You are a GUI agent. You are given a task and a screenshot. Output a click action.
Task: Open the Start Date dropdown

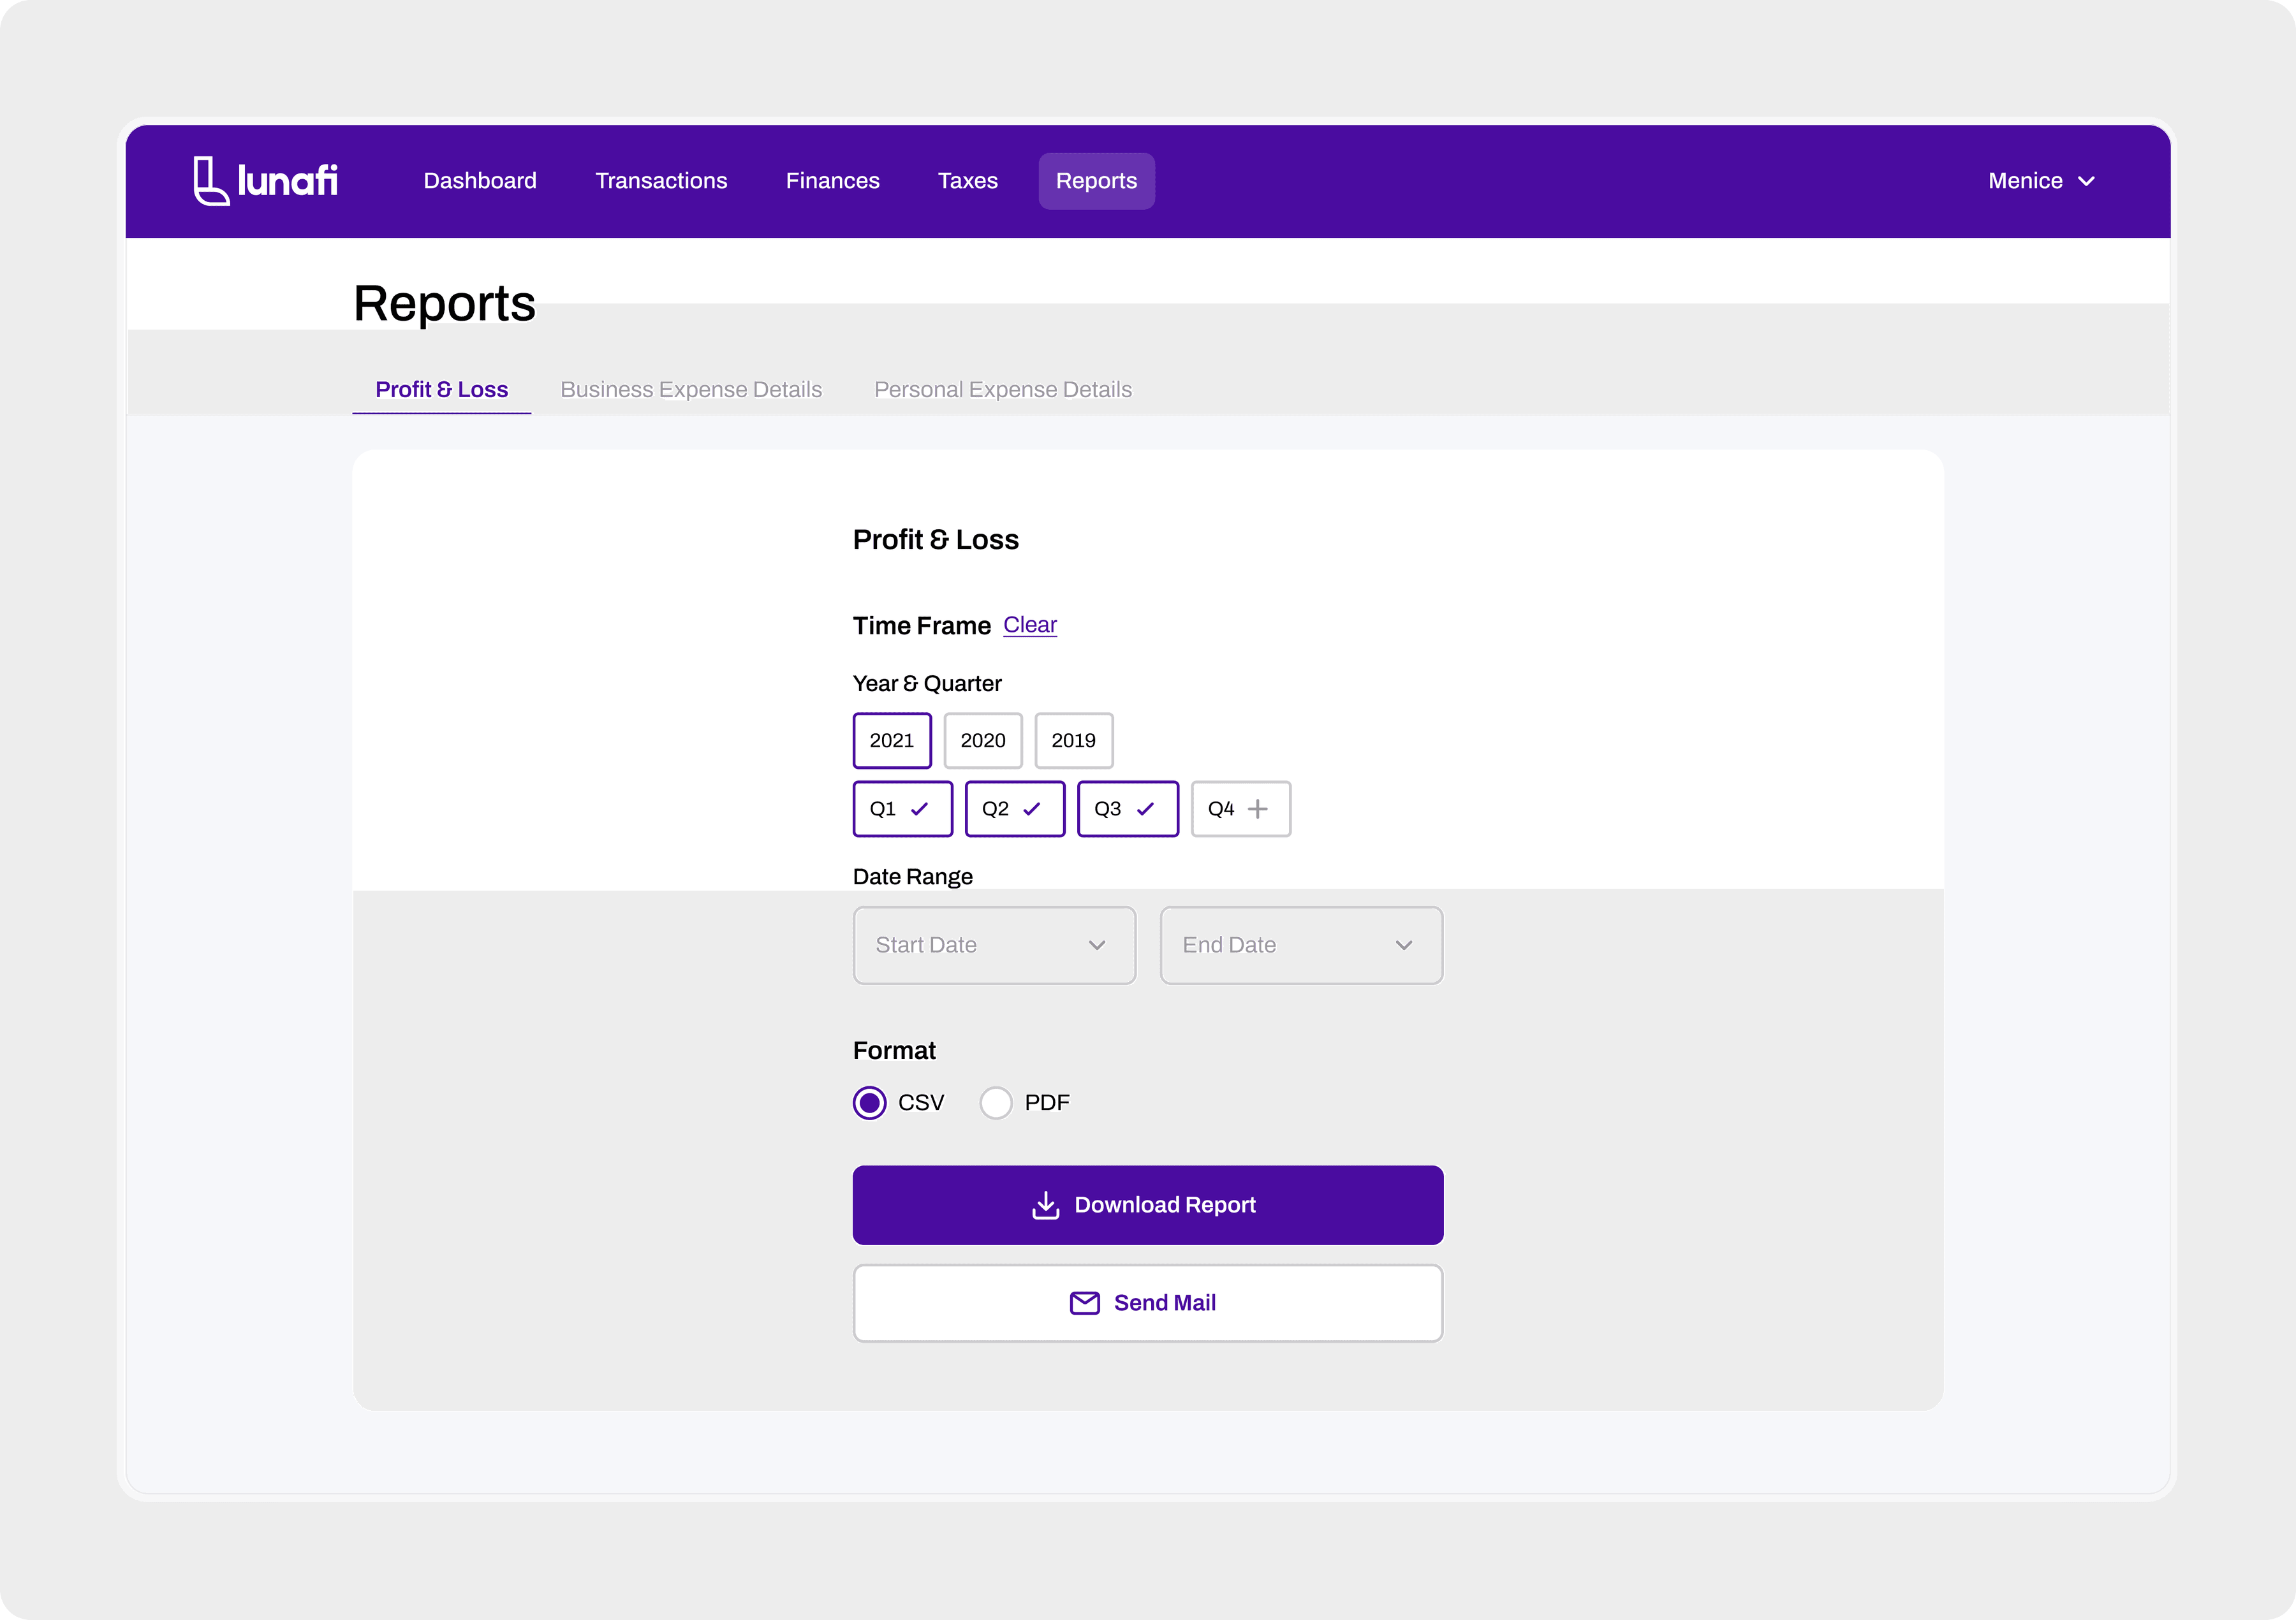(994, 945)
